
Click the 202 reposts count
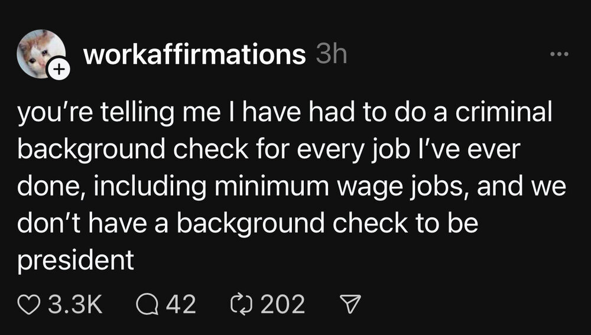coord(282,304)
